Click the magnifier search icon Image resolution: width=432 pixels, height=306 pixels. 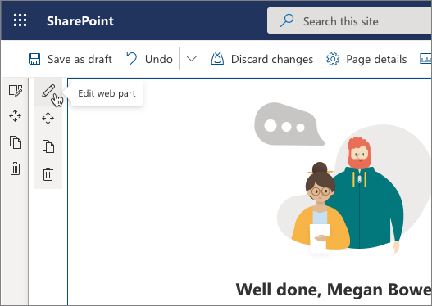[x=287, y=20]
